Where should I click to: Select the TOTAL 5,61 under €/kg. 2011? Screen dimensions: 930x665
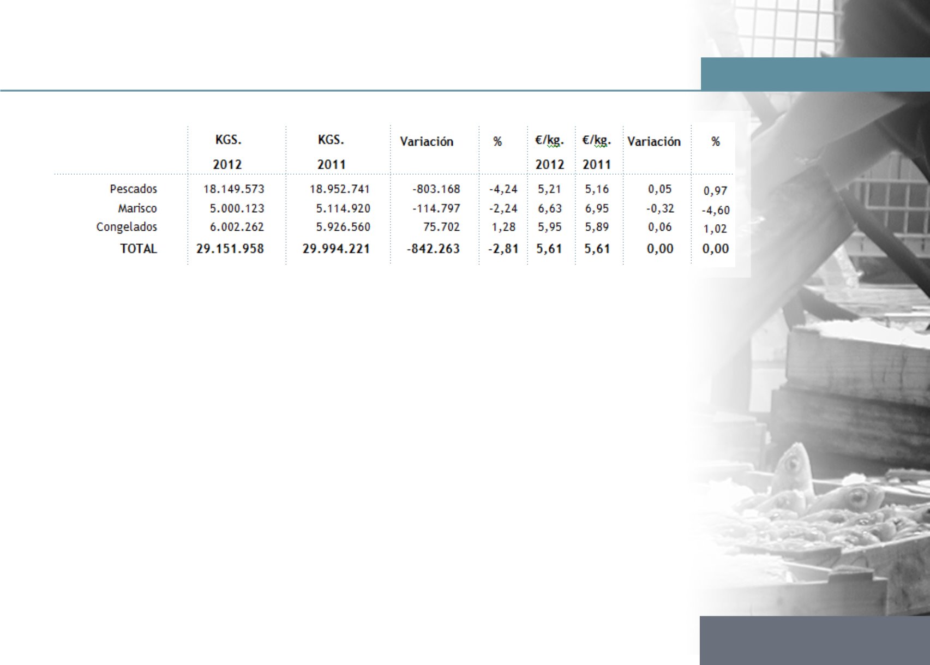tap(597, 249)
